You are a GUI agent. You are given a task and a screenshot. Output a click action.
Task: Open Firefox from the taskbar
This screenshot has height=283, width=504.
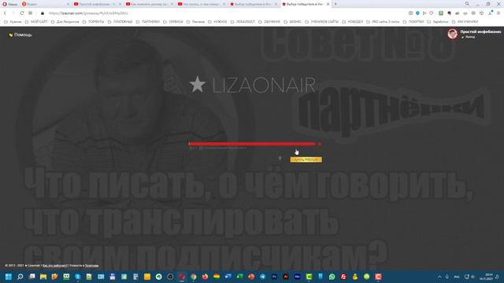(205, 277)
